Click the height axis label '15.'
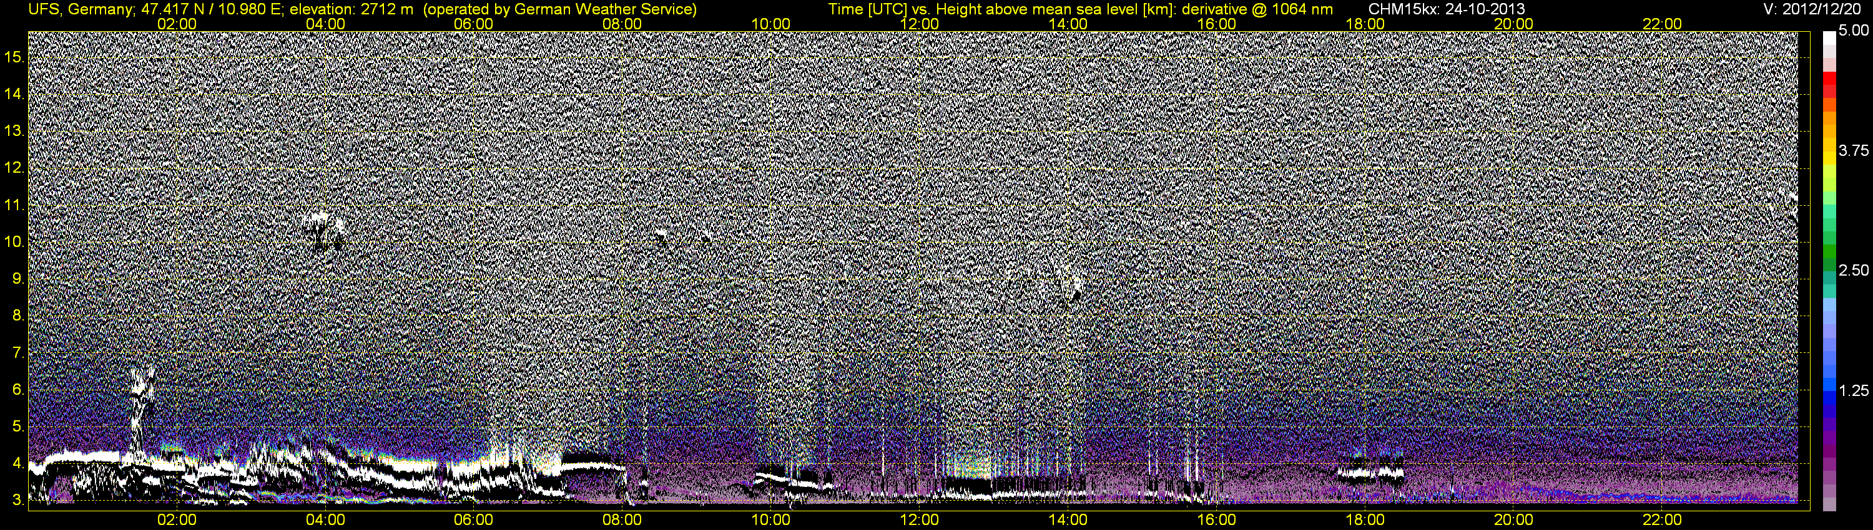Image resolution: width=1873 pixels, height=530 pixels. point(14,57)
